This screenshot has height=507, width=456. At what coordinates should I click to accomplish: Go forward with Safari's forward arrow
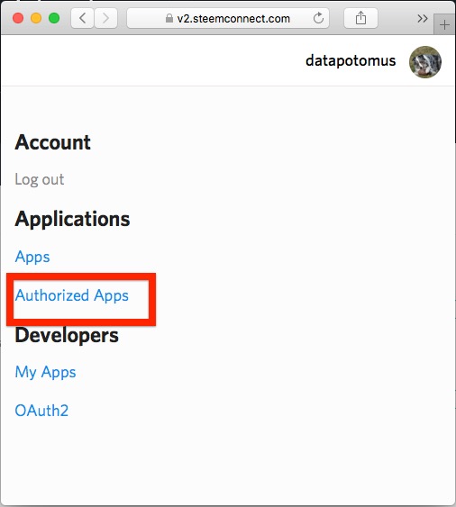click(105, 18)
